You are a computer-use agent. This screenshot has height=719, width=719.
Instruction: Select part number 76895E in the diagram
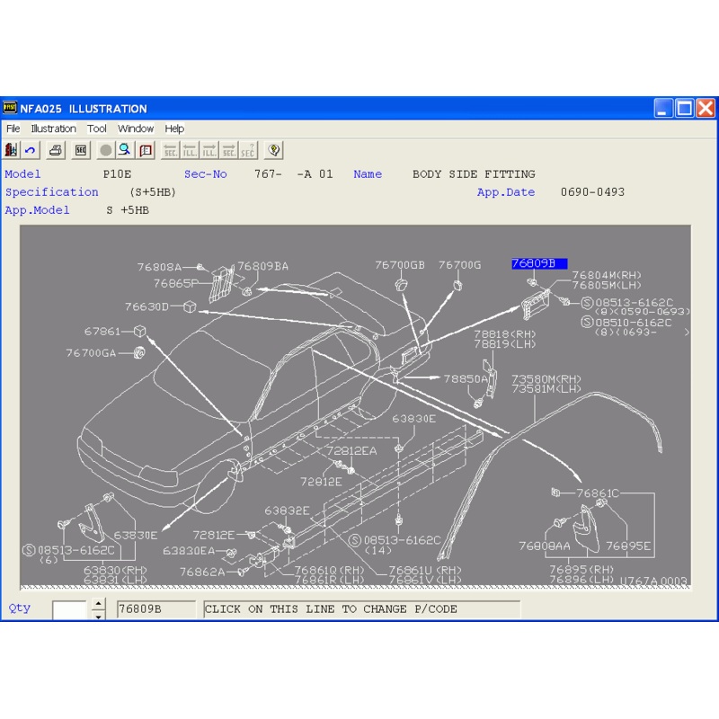(628, 546)
